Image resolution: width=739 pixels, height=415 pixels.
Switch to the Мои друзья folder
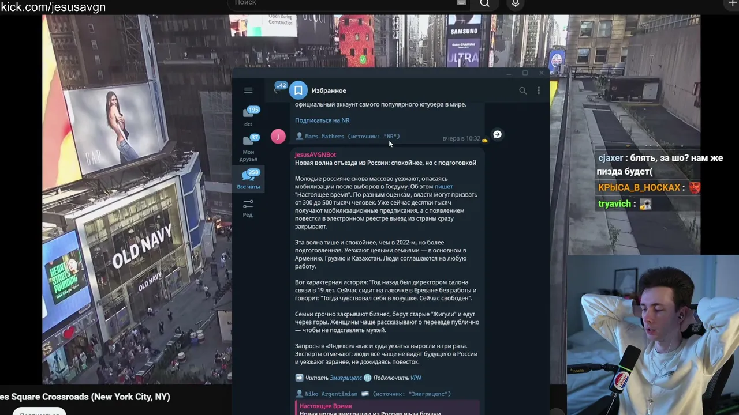click(248, 148)
